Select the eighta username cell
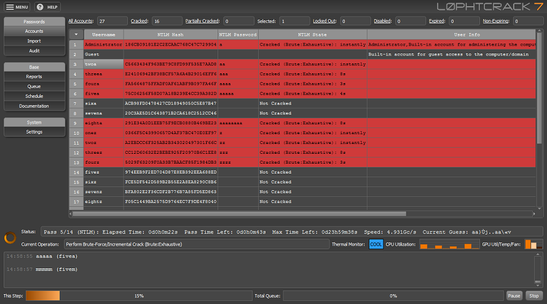 click(x=104, y=123)
